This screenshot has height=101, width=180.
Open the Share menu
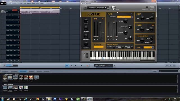coord(38,4)
